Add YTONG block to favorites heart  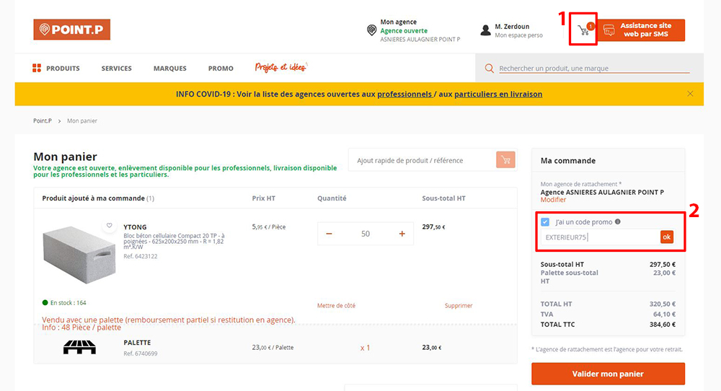point(110,226)
